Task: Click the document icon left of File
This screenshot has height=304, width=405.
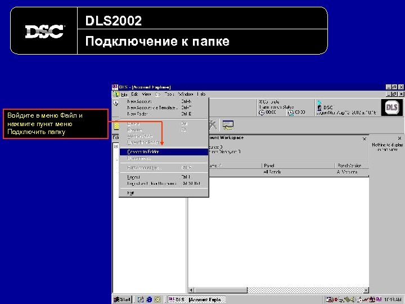Action: tap(115, 95)
